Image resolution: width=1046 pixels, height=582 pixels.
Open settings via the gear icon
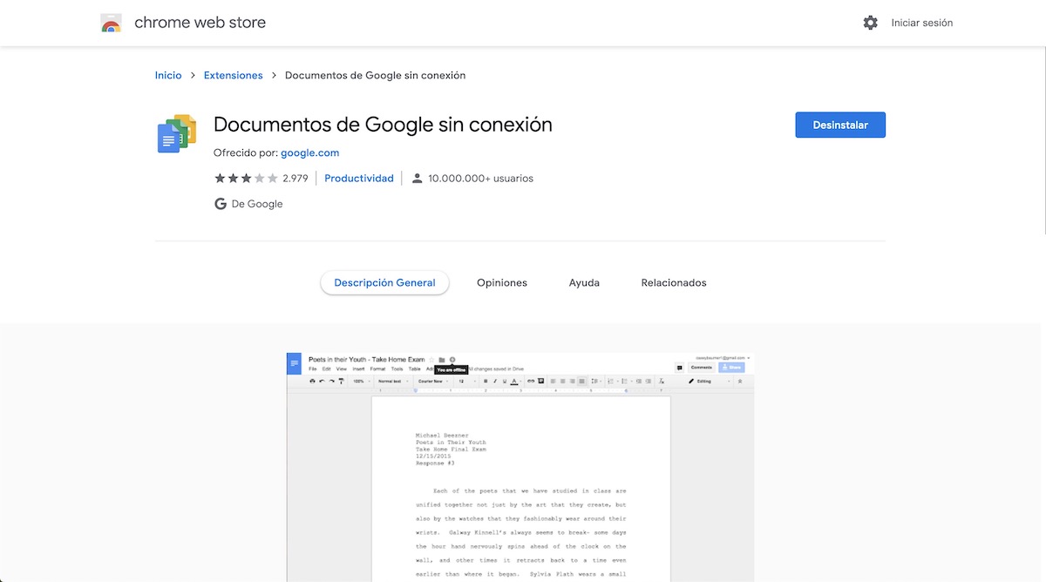pos(870,23)
